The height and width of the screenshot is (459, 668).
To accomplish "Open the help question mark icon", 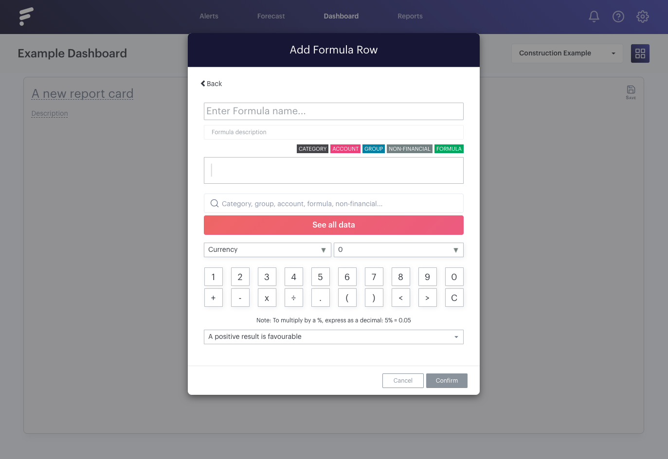I will pos(618,17).
